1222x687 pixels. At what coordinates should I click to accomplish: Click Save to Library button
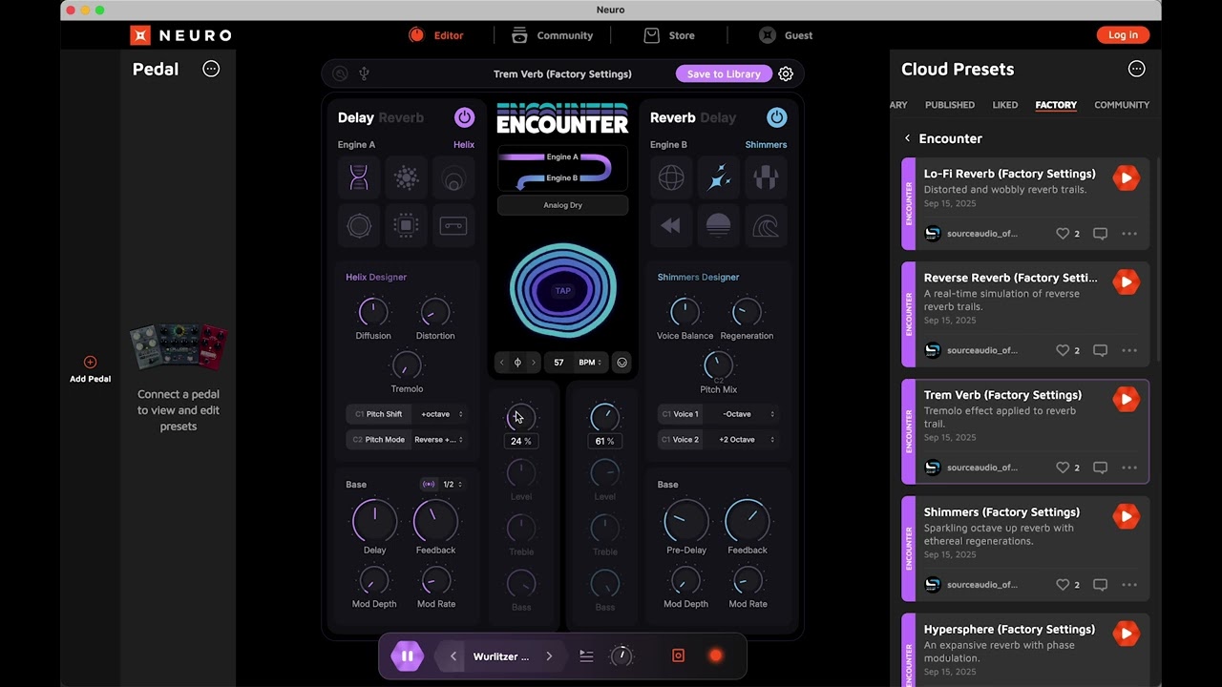pyautogui.click(x=724, y=73)
